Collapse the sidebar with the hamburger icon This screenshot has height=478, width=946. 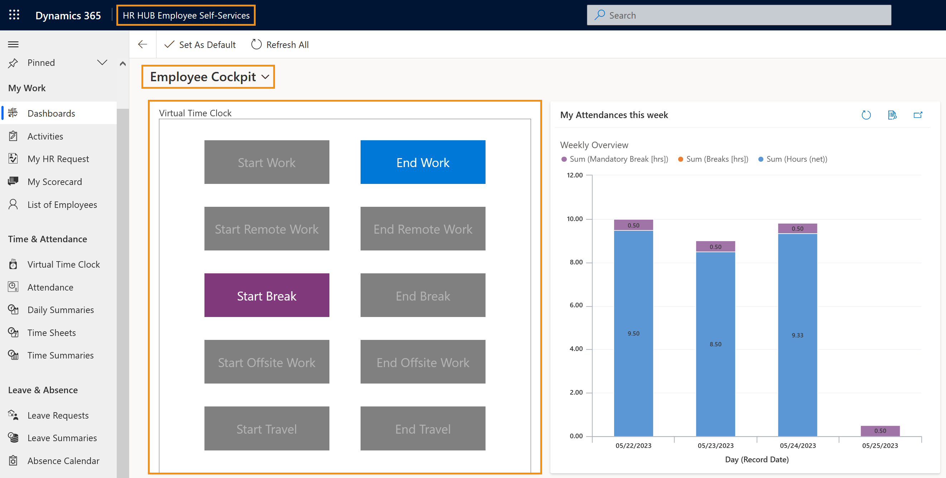coord(13,44)
